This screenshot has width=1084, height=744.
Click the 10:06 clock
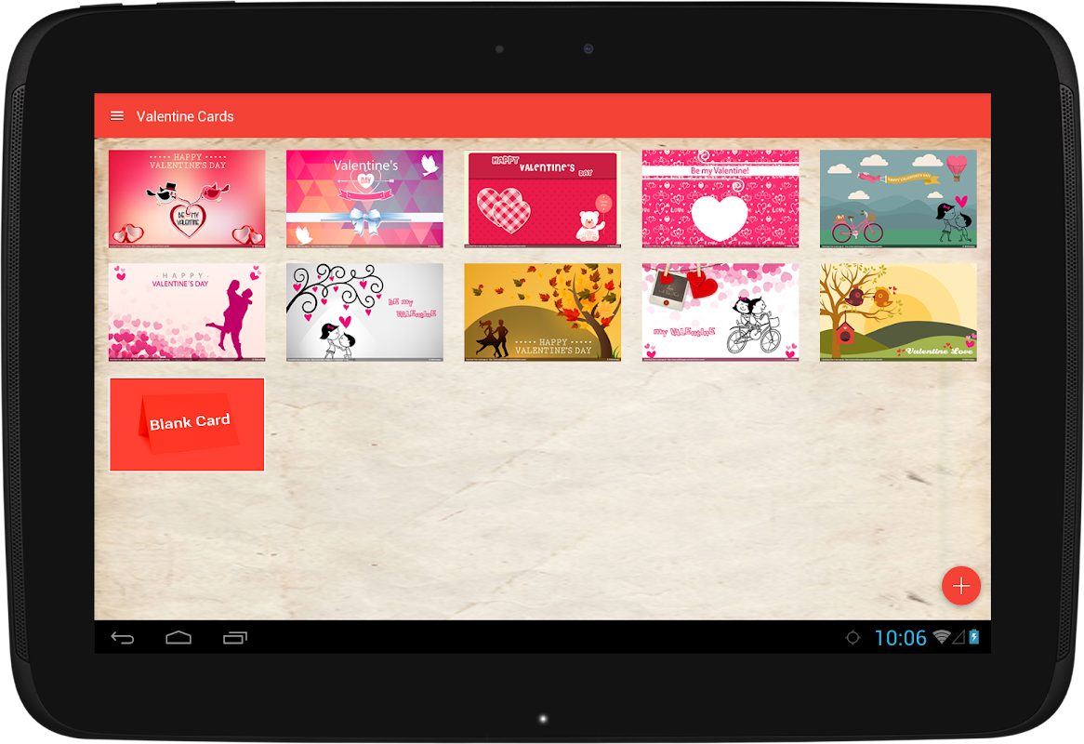click(900, 638)
